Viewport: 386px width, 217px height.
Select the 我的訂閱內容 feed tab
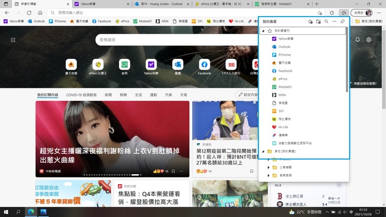[48, 95]
